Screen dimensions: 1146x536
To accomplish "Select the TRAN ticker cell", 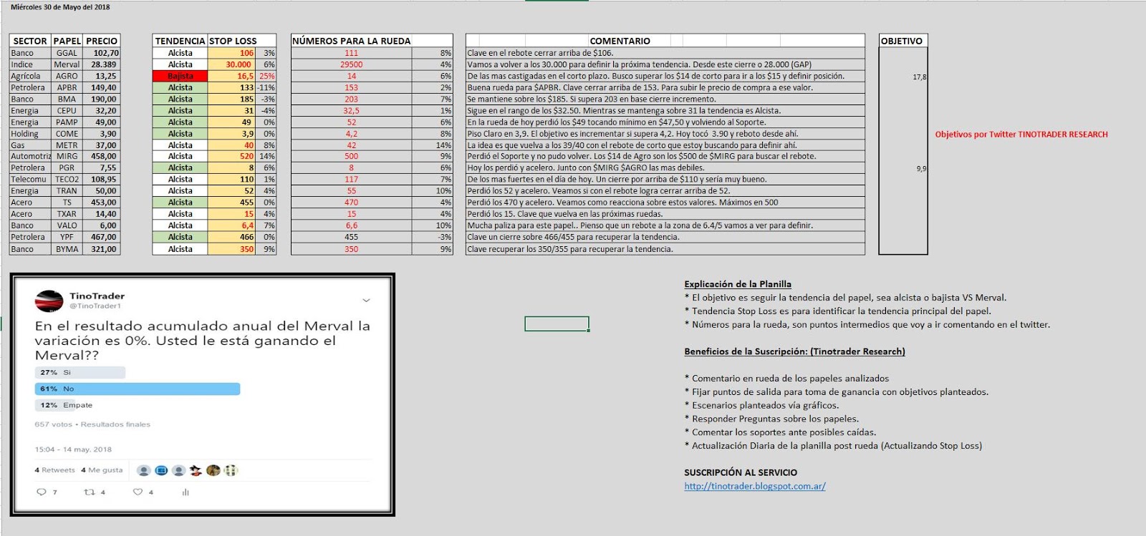I will pyautogui.click(x=67, y=190).
